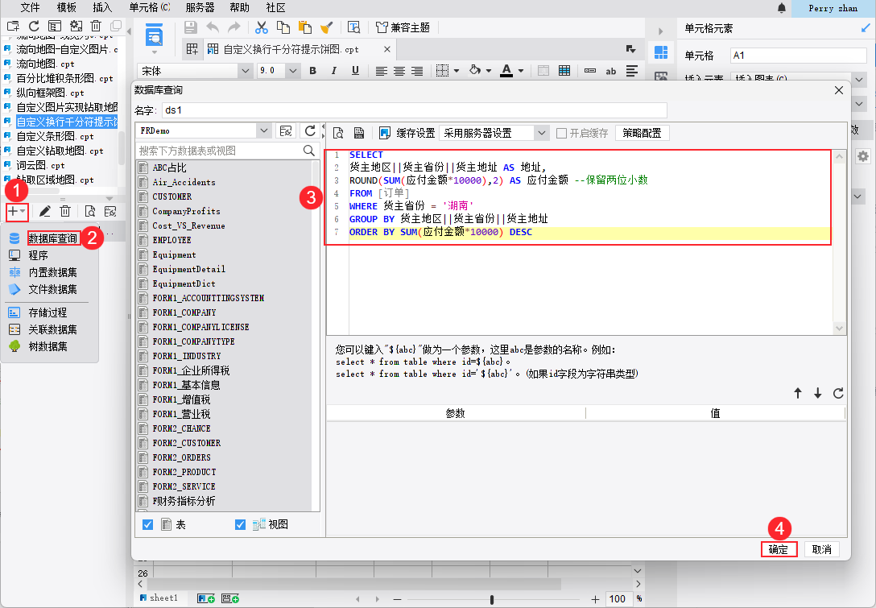Click the cut scissors icon
876x608 pixels.
coord(262,27)
